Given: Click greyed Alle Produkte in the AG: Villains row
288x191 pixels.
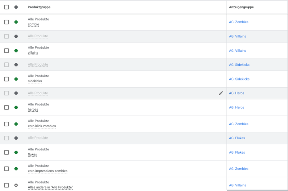Looking at the screenshot, I should (x=38, y=36).
